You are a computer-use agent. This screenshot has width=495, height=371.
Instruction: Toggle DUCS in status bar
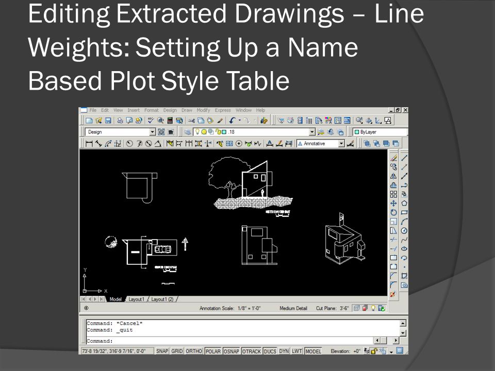point(270,351)
